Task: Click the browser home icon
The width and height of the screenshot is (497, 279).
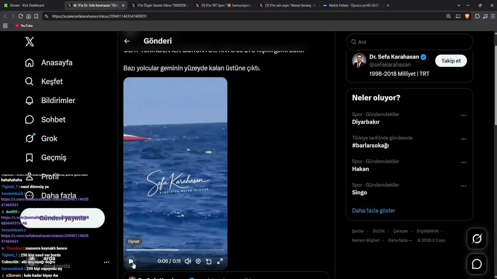Action: 28,16
